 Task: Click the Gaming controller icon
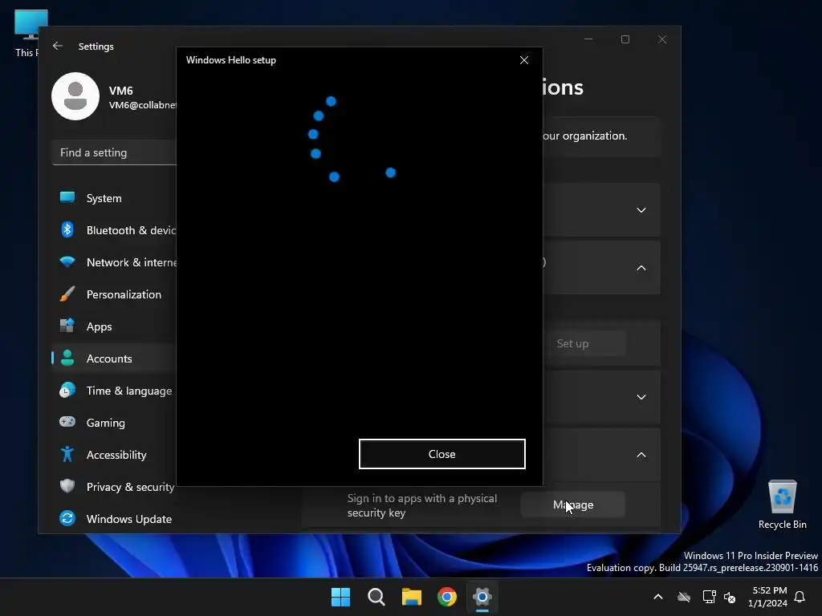point(67,422)
